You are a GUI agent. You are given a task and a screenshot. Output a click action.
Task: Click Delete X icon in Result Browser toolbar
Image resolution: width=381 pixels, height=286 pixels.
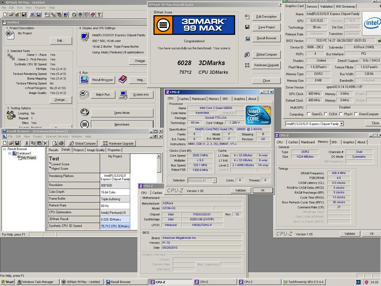(x=45, y=143)
